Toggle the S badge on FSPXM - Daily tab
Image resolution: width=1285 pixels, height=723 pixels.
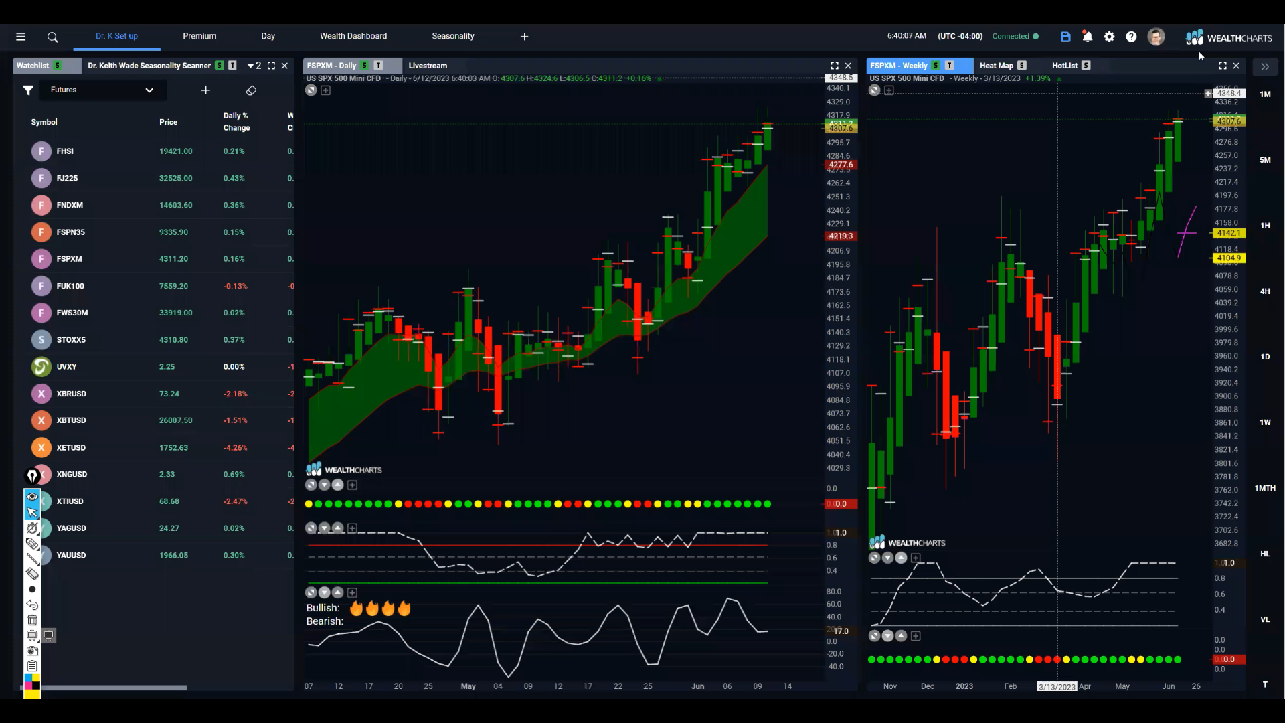pyautogui.click(x=365, y=66)
